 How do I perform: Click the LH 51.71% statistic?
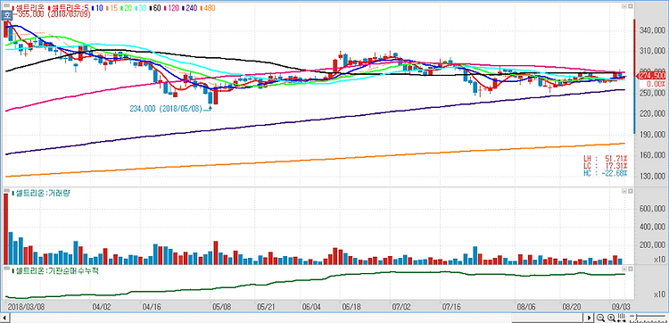point(606,159)
